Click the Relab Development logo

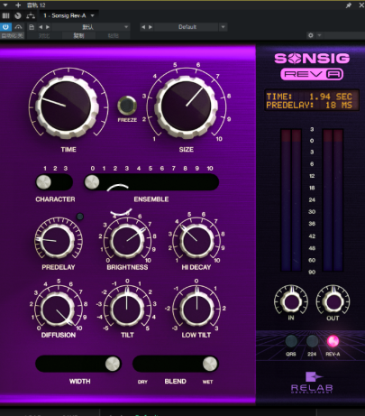pos(312,383)
